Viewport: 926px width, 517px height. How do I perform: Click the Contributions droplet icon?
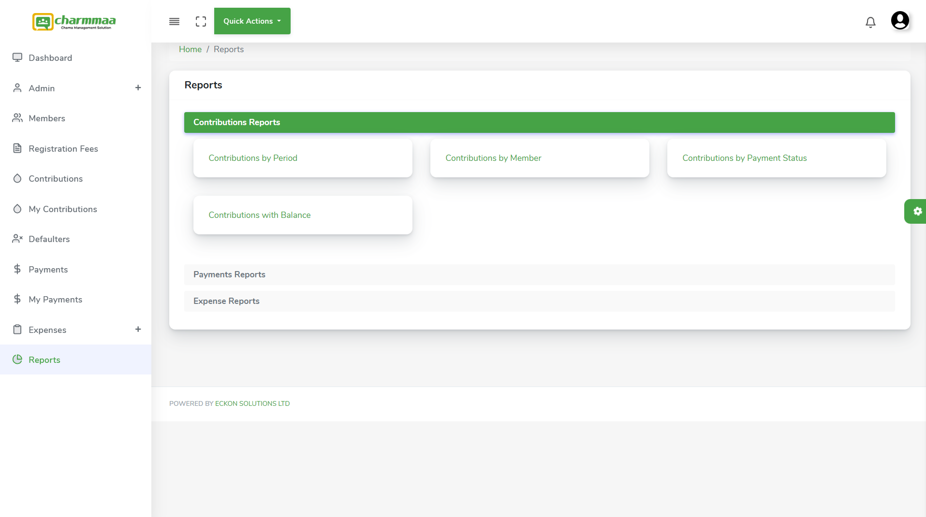click(x=17, y=178)
